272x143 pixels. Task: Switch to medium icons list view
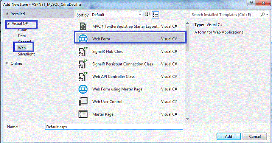click(155, 15)
